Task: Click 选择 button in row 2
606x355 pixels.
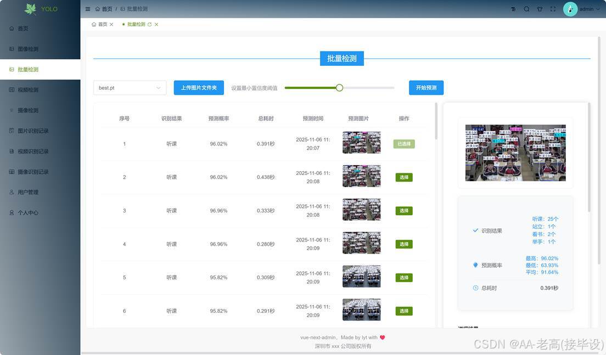Action: [404, 177]
